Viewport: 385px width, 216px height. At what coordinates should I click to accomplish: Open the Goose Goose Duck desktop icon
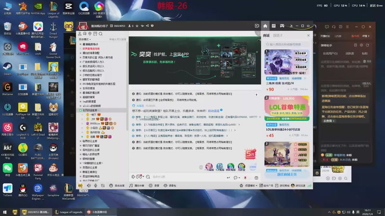(x=53, y=50)
